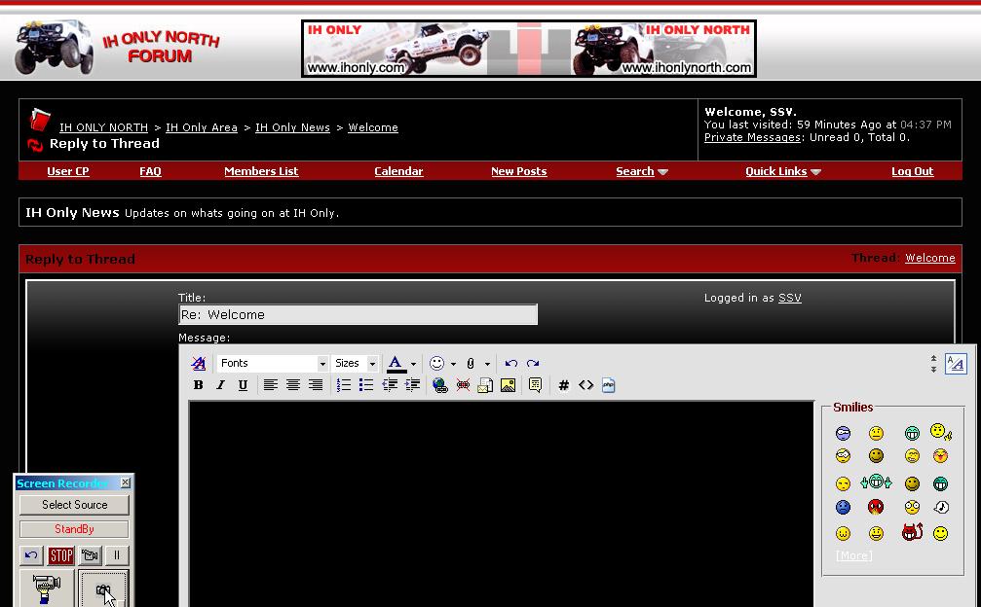
Task: Toggle bold formatting in the editor
Action: 199,385
